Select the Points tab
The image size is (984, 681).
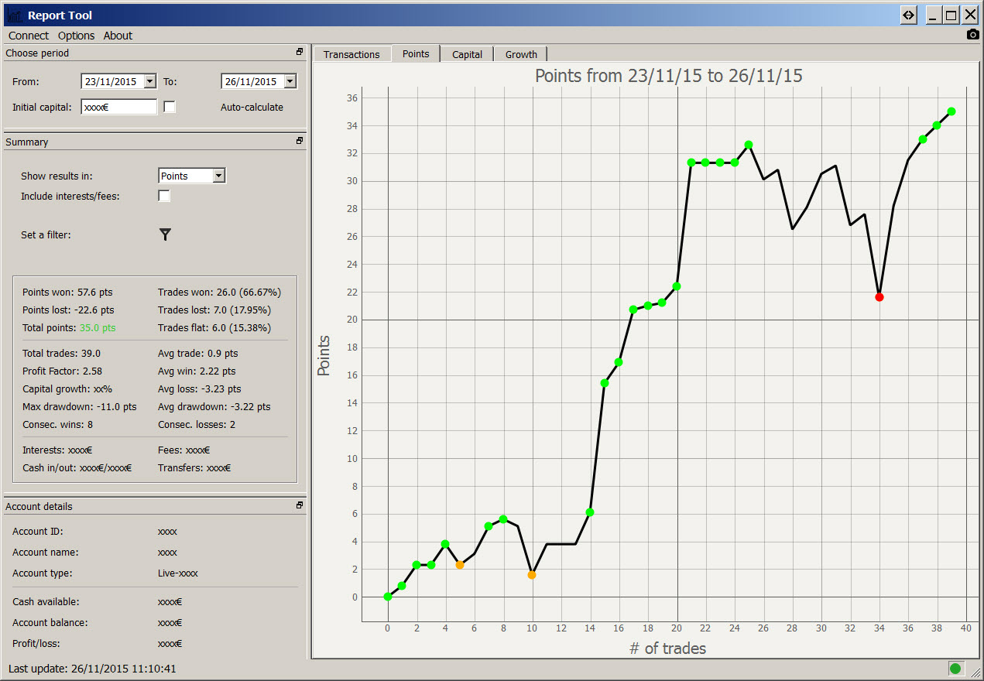point(416,53)
